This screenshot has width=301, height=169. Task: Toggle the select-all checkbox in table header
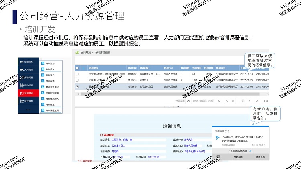(x=77, y=68)
